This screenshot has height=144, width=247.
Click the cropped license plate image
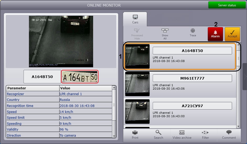point(80,77)
